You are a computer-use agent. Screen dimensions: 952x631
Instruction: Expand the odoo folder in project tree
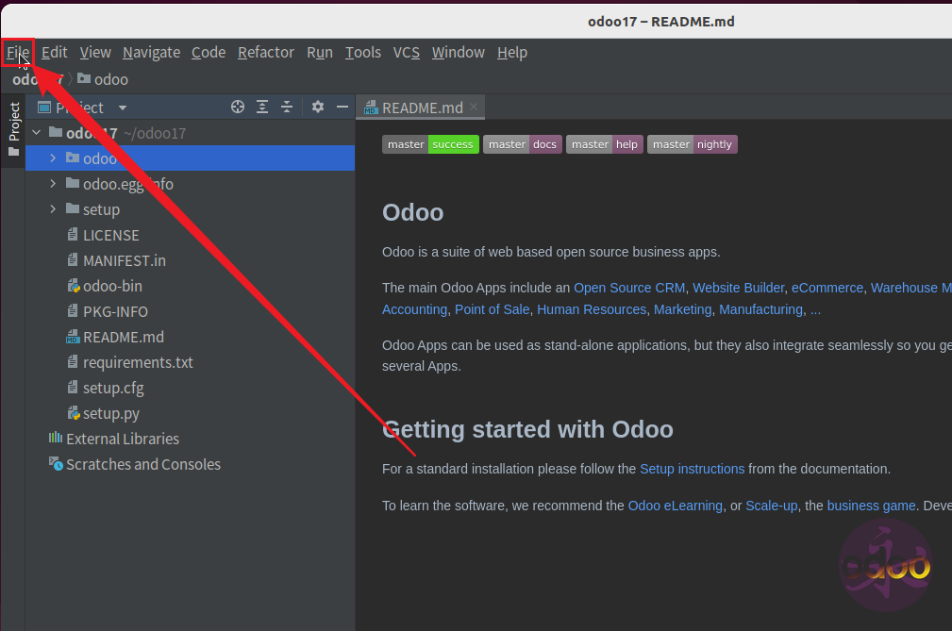53,158
